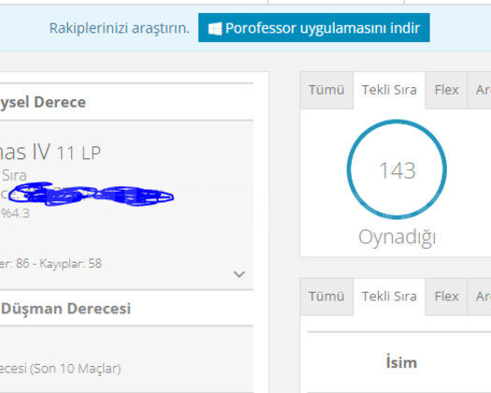Screen dimensions: 491x393
Task: Click the 'Kayıplar: 58' losses text
Action: pos(70,264)
